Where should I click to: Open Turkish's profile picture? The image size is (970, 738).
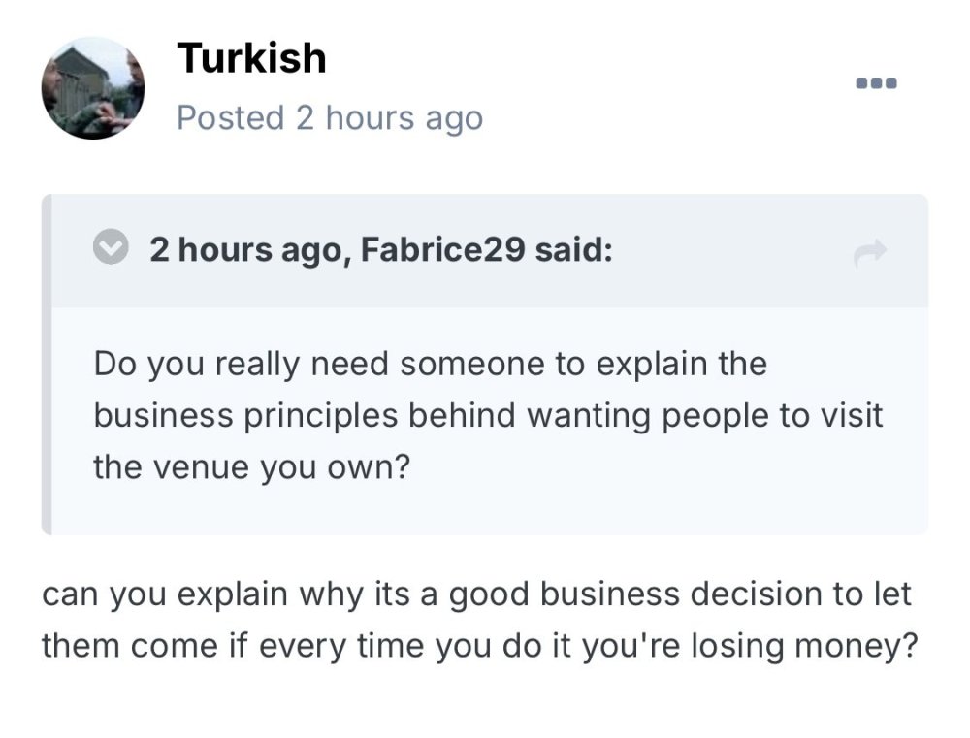click(93, 88)
